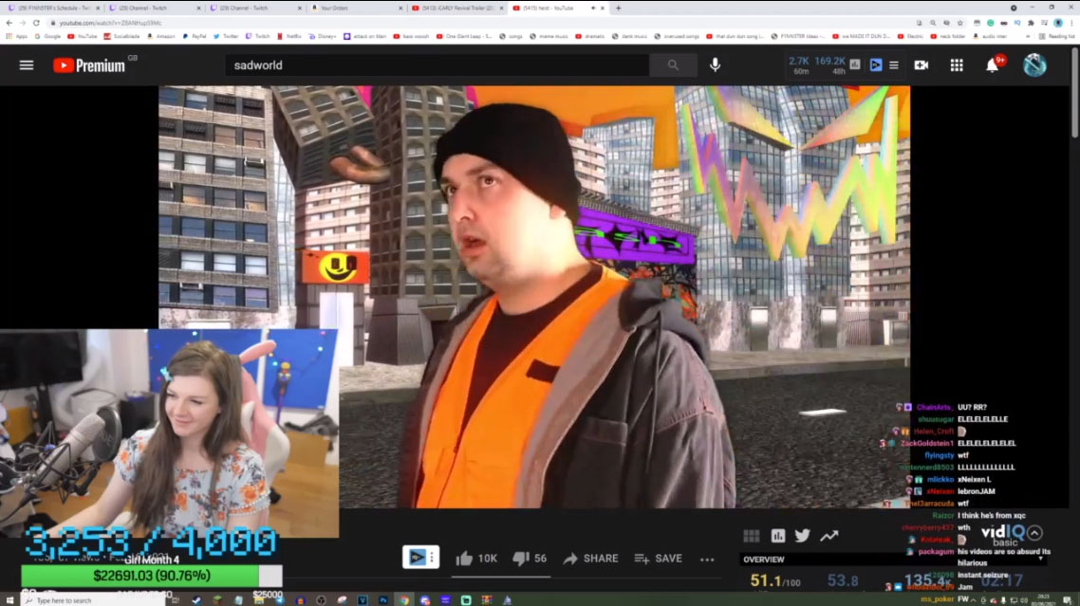1080x606 pixels.
Task: Open Windows Start menu
Action: [9, 600]
